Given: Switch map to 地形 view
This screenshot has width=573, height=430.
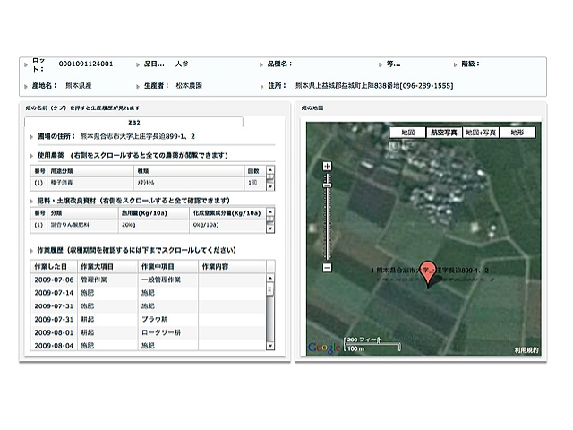Looking at the screenshot, I should (517, 133).
